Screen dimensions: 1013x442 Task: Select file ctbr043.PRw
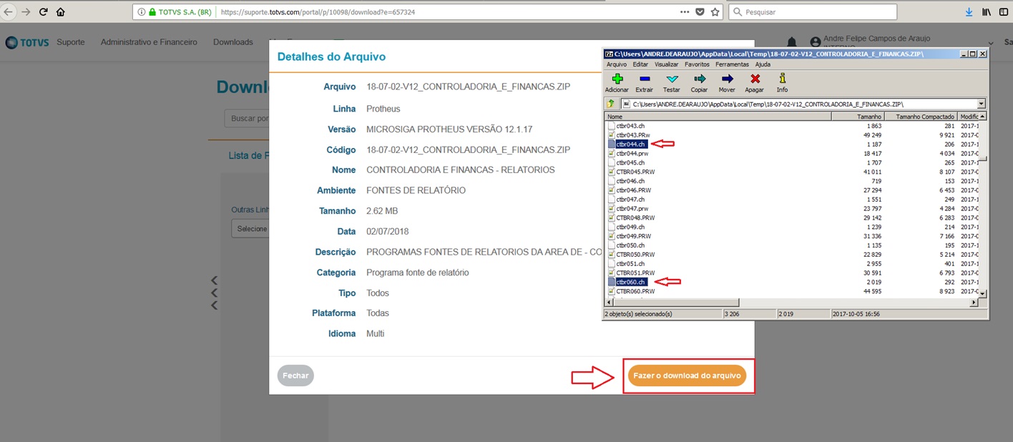633,134
